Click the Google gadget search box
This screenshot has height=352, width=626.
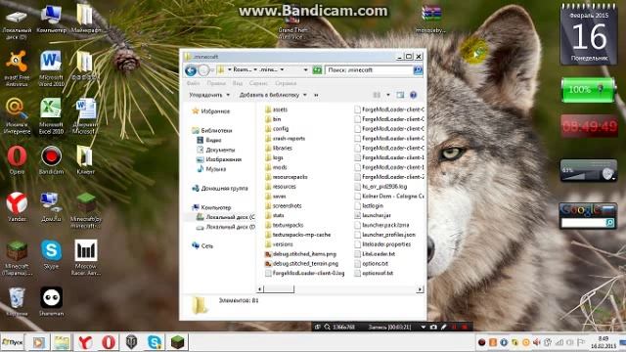(583, 223)
